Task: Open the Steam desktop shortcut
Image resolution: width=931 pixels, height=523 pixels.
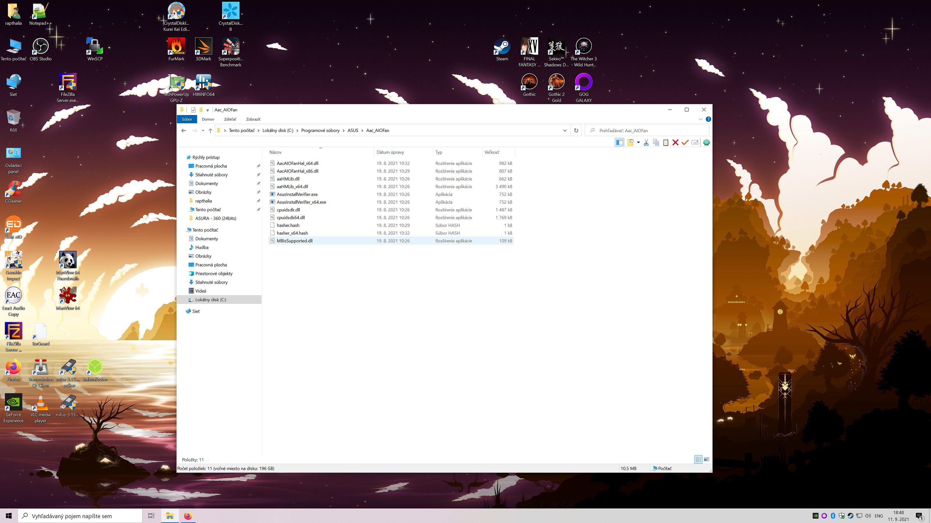Action: pyautogui.click(x=502, y=50)
